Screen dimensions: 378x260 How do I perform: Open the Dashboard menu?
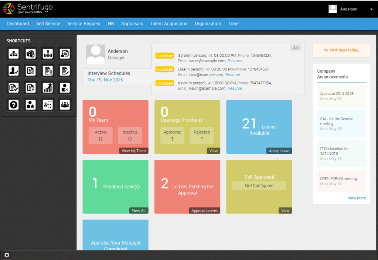click(18, 24)
